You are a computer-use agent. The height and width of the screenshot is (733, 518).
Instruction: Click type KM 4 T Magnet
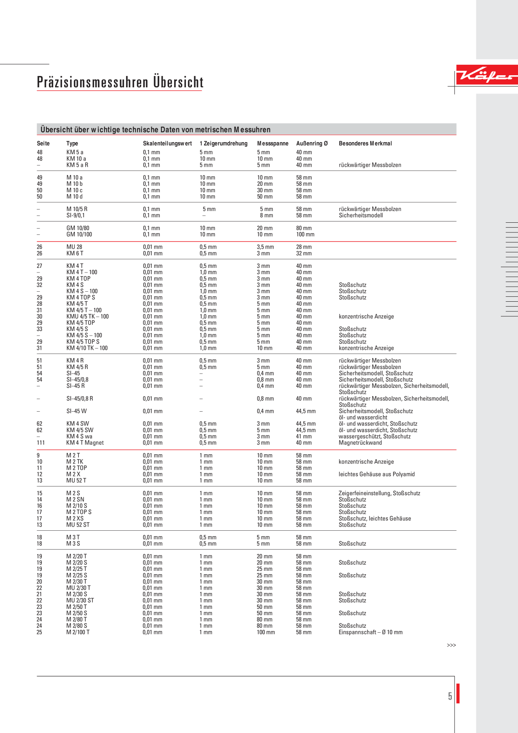[x=85, y=443]
